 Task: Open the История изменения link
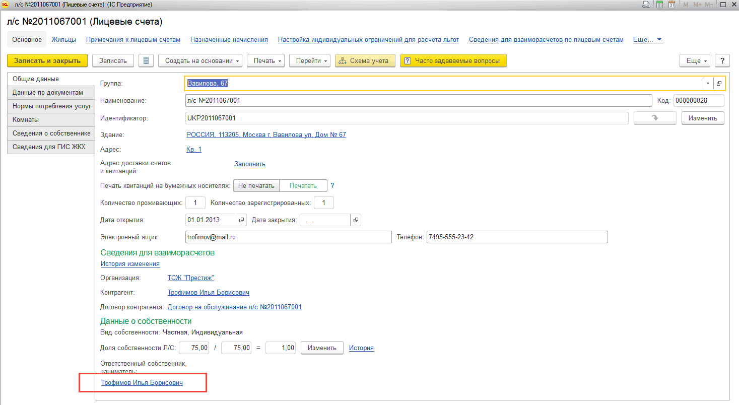click(130, 263)
